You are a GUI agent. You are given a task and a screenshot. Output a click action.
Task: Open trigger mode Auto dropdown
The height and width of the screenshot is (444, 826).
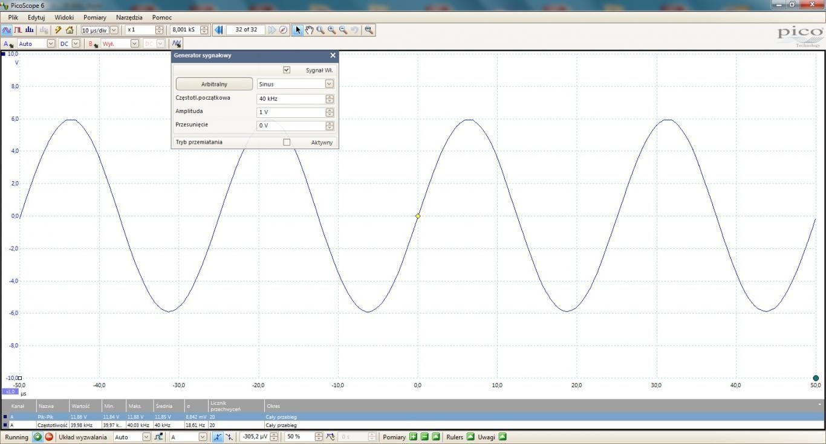coord(146,437)
